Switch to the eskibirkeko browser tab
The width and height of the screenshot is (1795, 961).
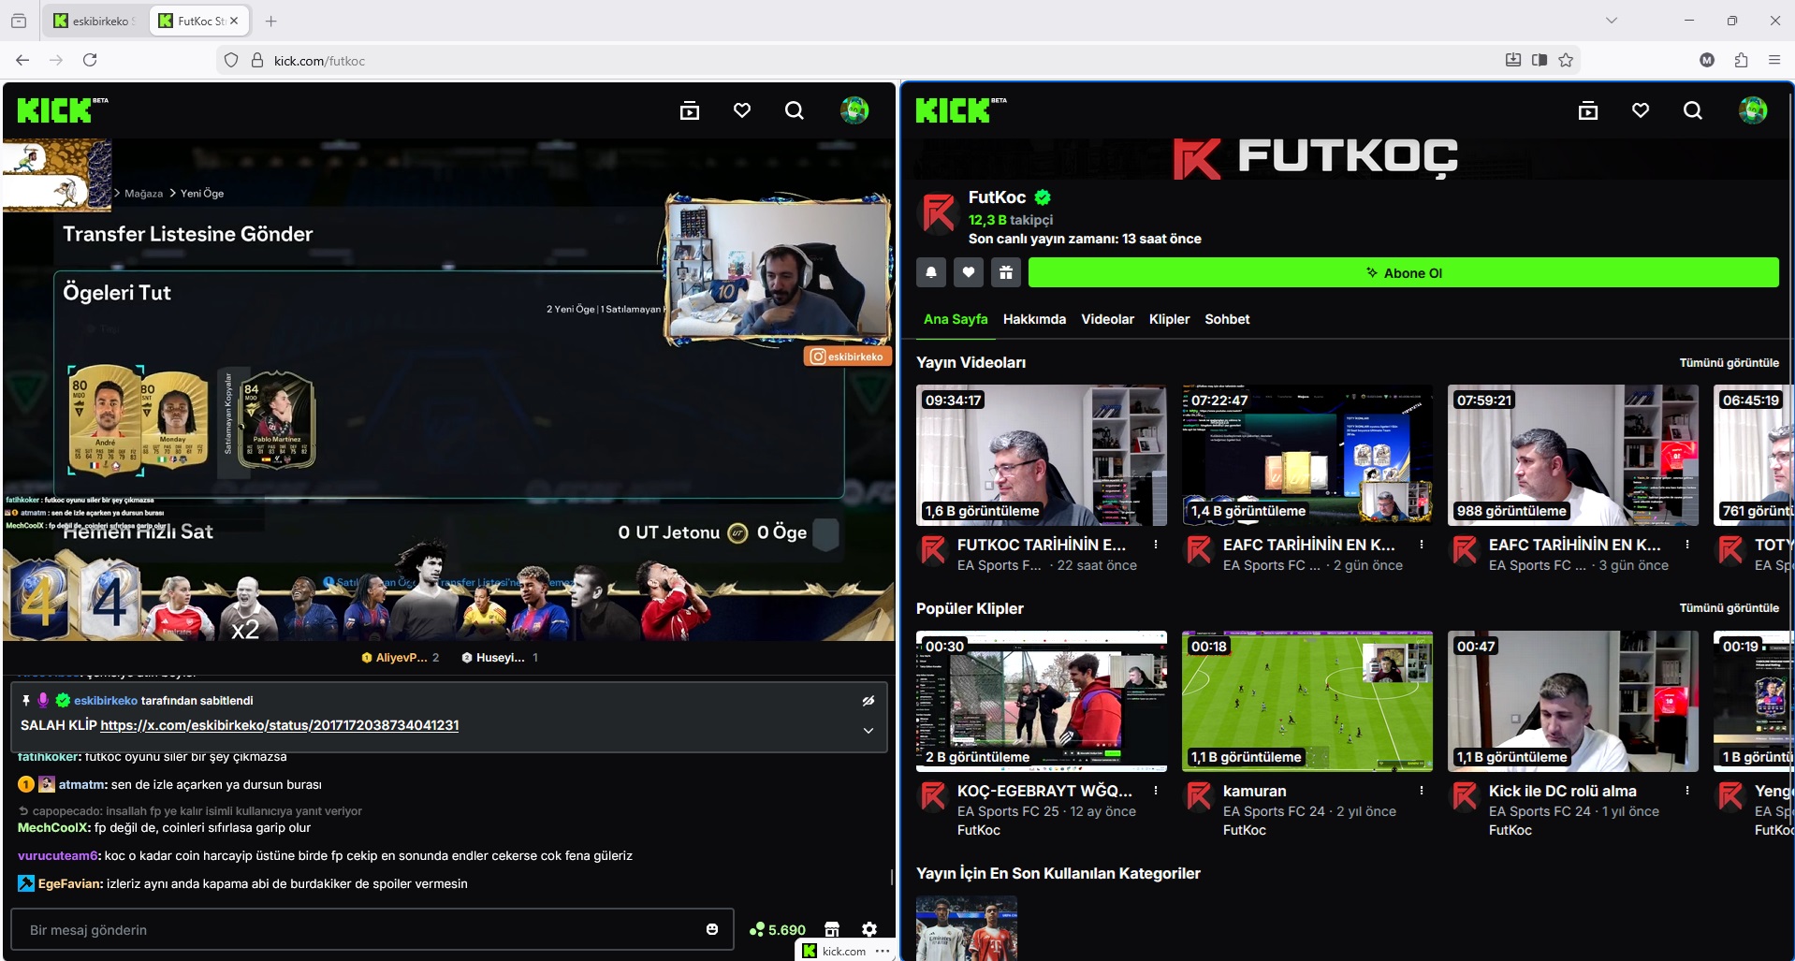(95, 21)
